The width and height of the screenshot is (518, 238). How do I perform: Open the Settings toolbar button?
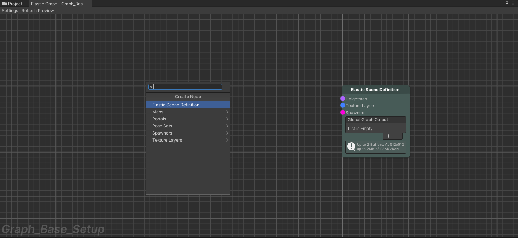pos(10,11)
